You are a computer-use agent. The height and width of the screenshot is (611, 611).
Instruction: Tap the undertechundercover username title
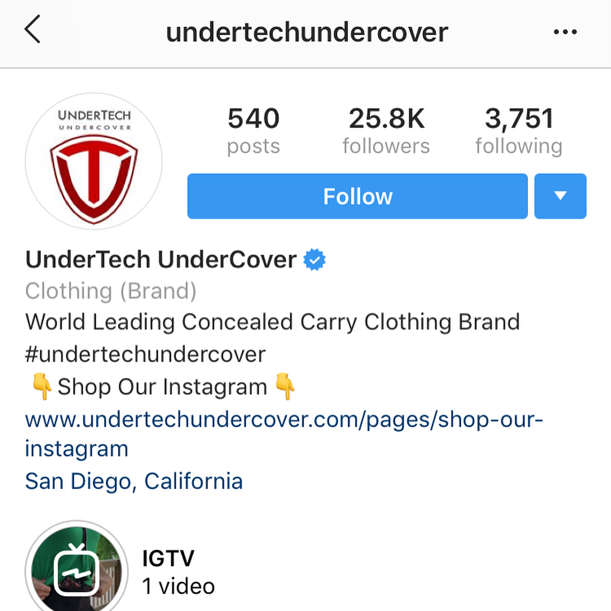tap(307, 32)
